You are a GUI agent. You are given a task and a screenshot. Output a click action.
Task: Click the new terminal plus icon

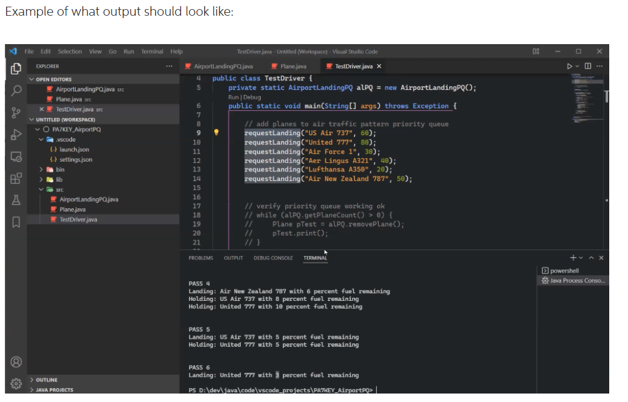tap(573, 258)
